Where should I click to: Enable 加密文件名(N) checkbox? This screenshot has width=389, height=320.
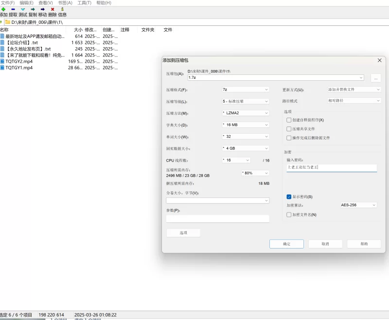pyautogui.click(x=289, y=215)
